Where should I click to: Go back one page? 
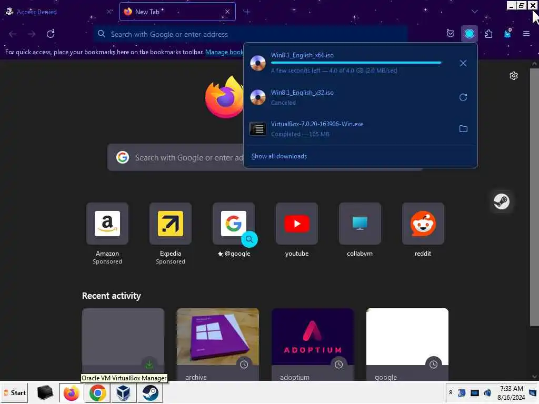pos(13,34)
